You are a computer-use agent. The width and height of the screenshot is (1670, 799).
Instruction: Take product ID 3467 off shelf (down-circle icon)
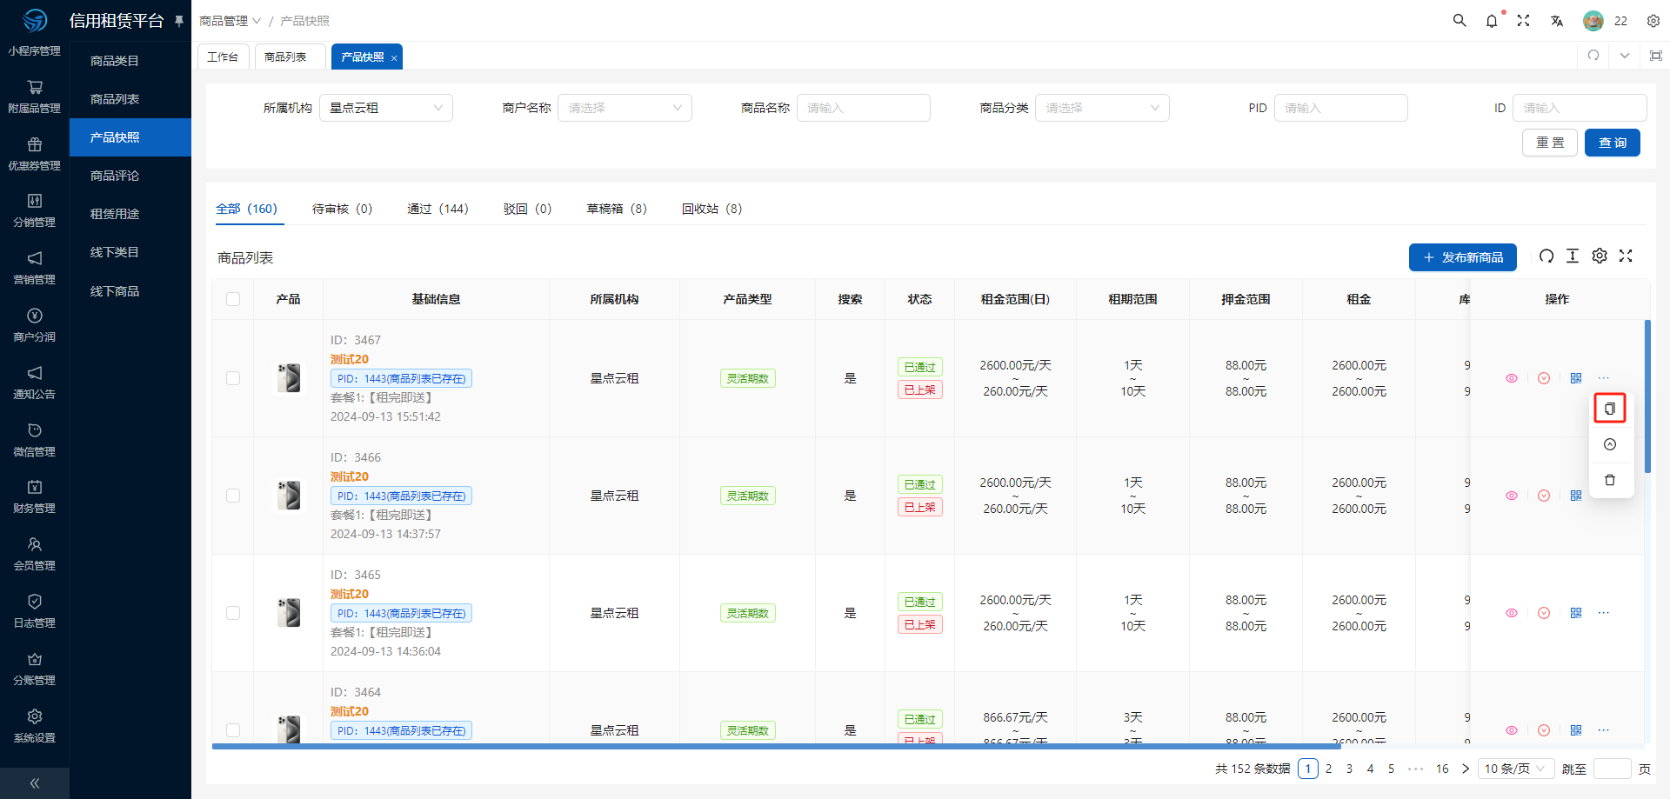click(1544, 378)
